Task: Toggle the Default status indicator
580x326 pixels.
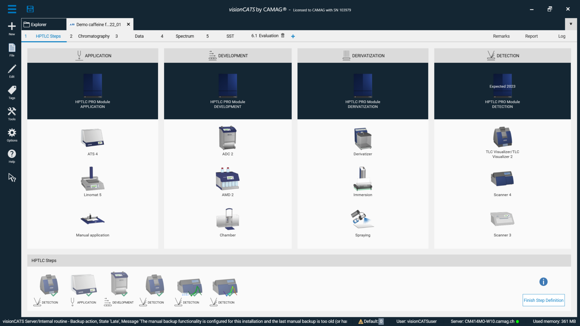Action: (x=381, y=321)
